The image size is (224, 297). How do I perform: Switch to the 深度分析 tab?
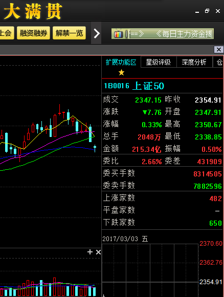(x=194, y=62)
